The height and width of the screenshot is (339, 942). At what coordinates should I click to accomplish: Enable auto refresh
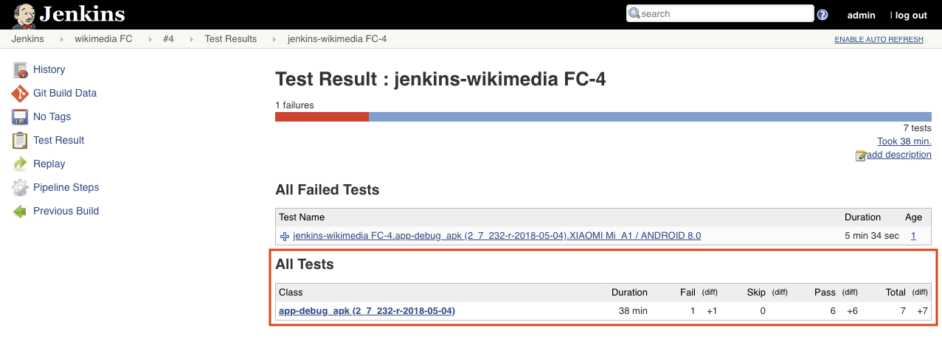click(879, 40)
